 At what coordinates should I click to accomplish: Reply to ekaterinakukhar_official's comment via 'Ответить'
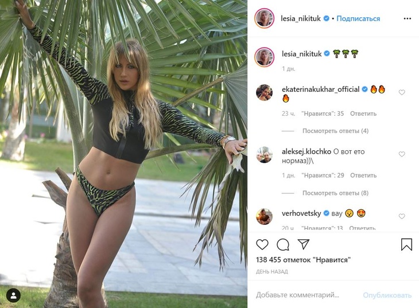coord(363,114)
